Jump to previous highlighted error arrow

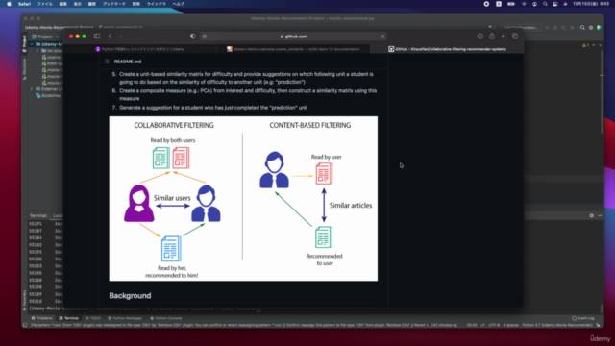point(594,45)
